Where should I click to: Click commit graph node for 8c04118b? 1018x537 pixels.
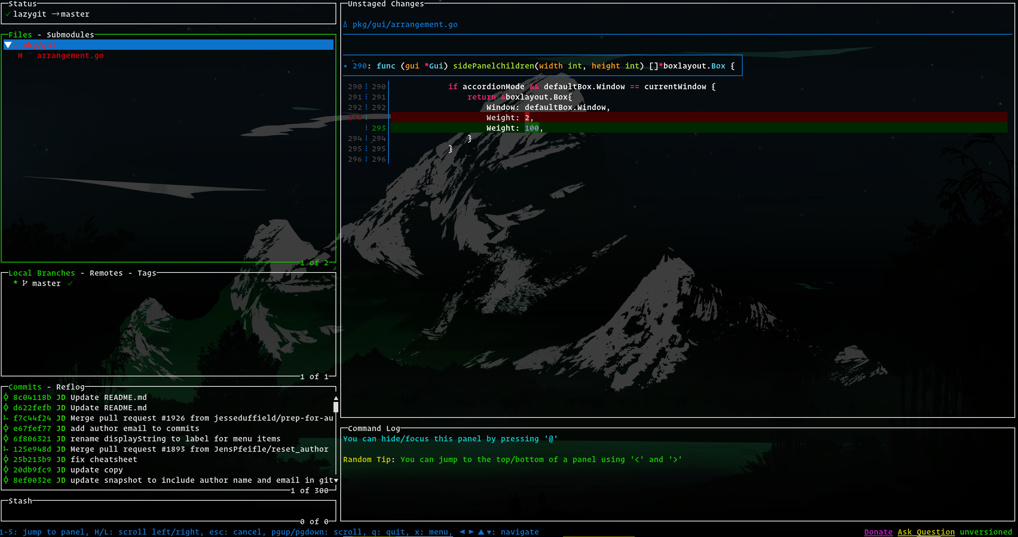pyautogui.click(x=6, y=397)
